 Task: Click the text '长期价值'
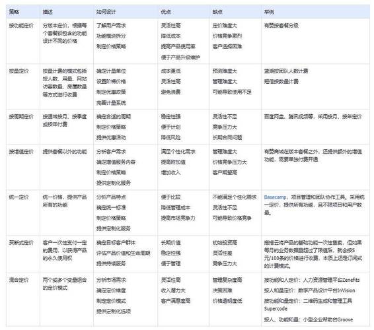click(x=170, y=243)
